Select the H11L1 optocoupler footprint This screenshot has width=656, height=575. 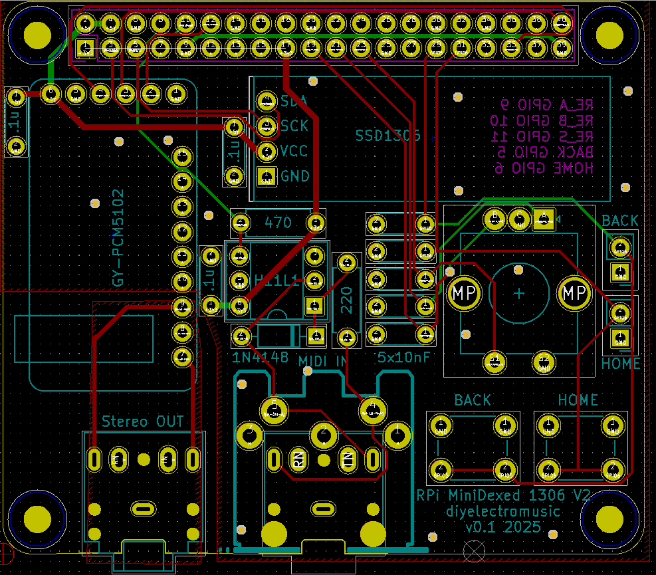276,281
